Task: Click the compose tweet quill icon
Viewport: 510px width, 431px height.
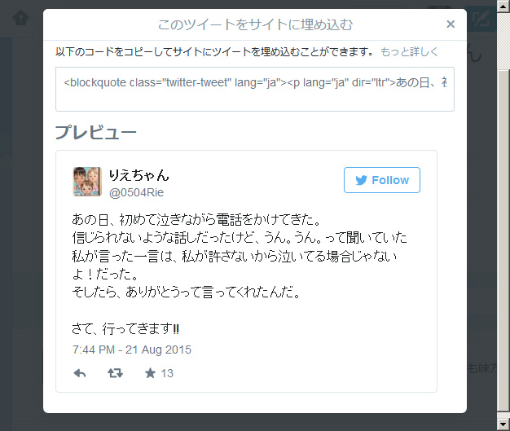Action: click(x=481, y=19)
